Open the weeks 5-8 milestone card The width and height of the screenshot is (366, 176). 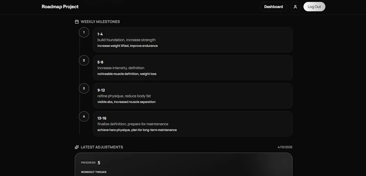coord(193,67)
